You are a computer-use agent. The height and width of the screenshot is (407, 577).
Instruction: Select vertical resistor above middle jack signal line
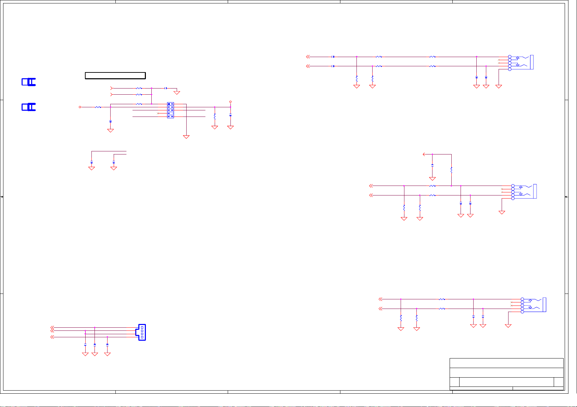coord(451,170)
